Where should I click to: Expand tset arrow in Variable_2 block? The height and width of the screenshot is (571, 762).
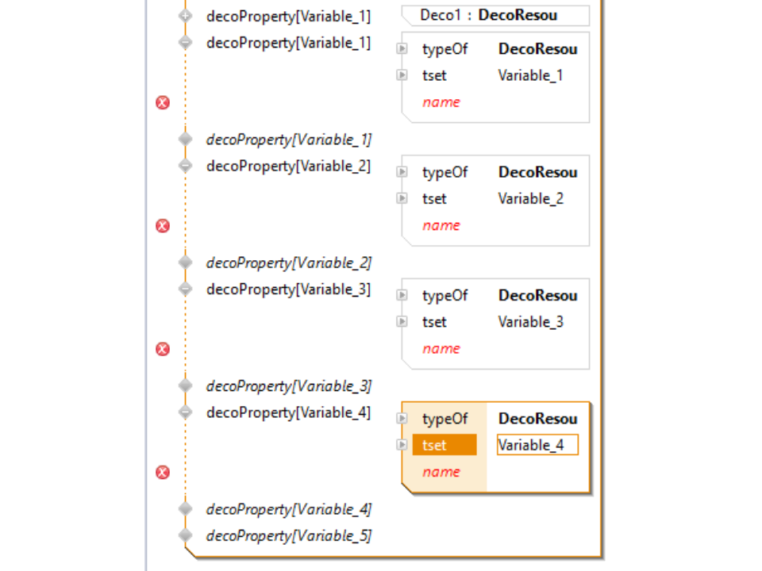click(x=402, y=198)
